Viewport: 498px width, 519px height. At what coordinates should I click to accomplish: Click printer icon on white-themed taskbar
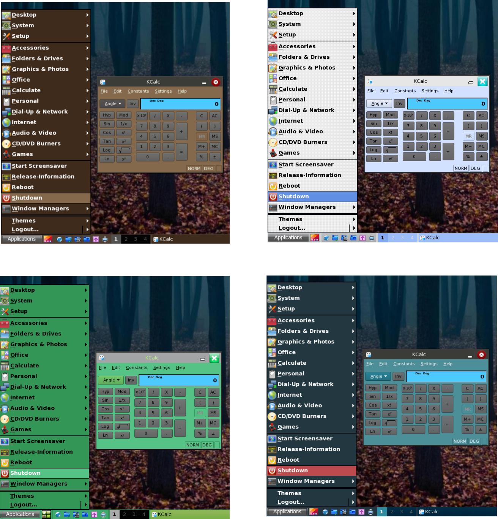pyautogui.click(x=372, y=238)
